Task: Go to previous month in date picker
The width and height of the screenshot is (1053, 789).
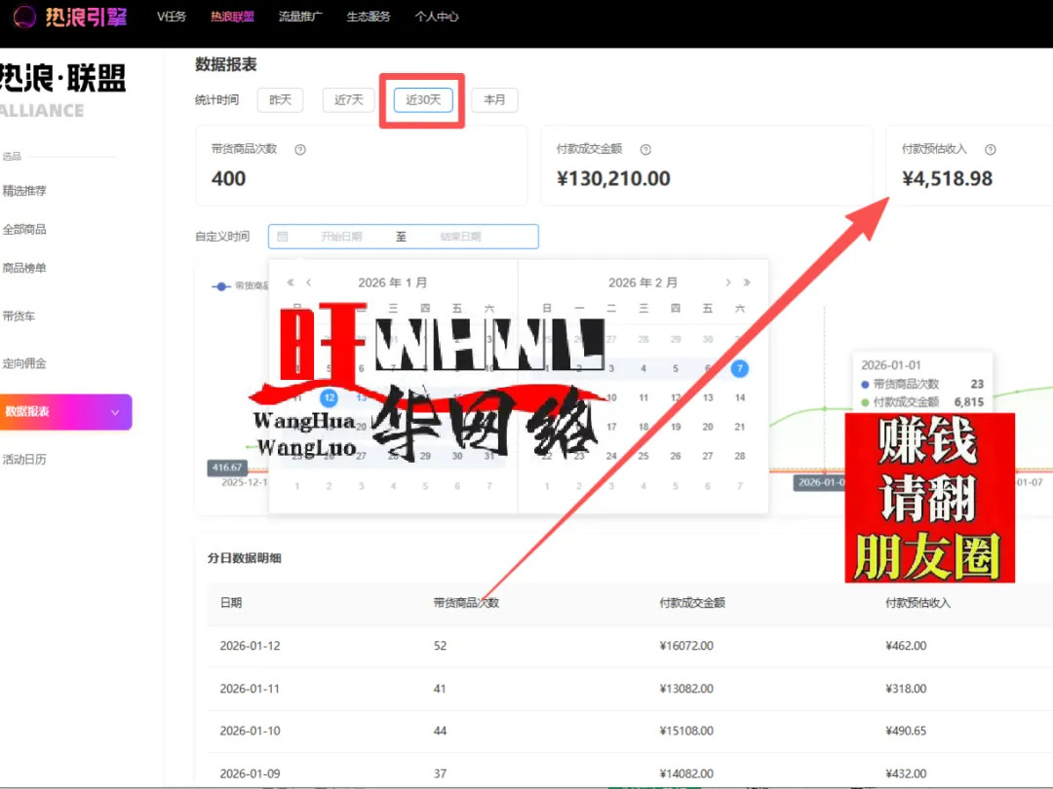Action: point(309,282)
